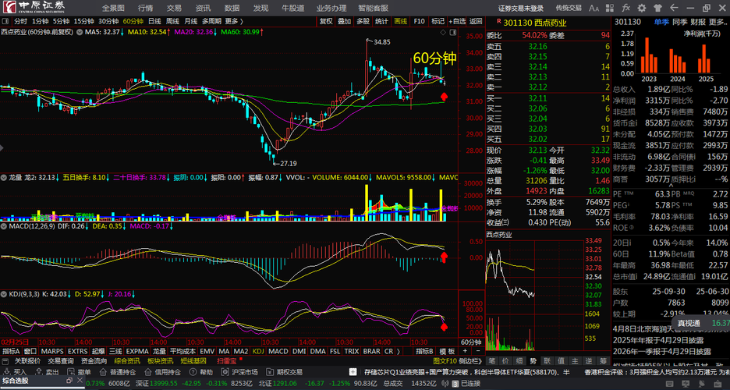Screen dimensions: 730x390
Task: Click the F10 button in chart toolbar
Action: pos(419,21)
